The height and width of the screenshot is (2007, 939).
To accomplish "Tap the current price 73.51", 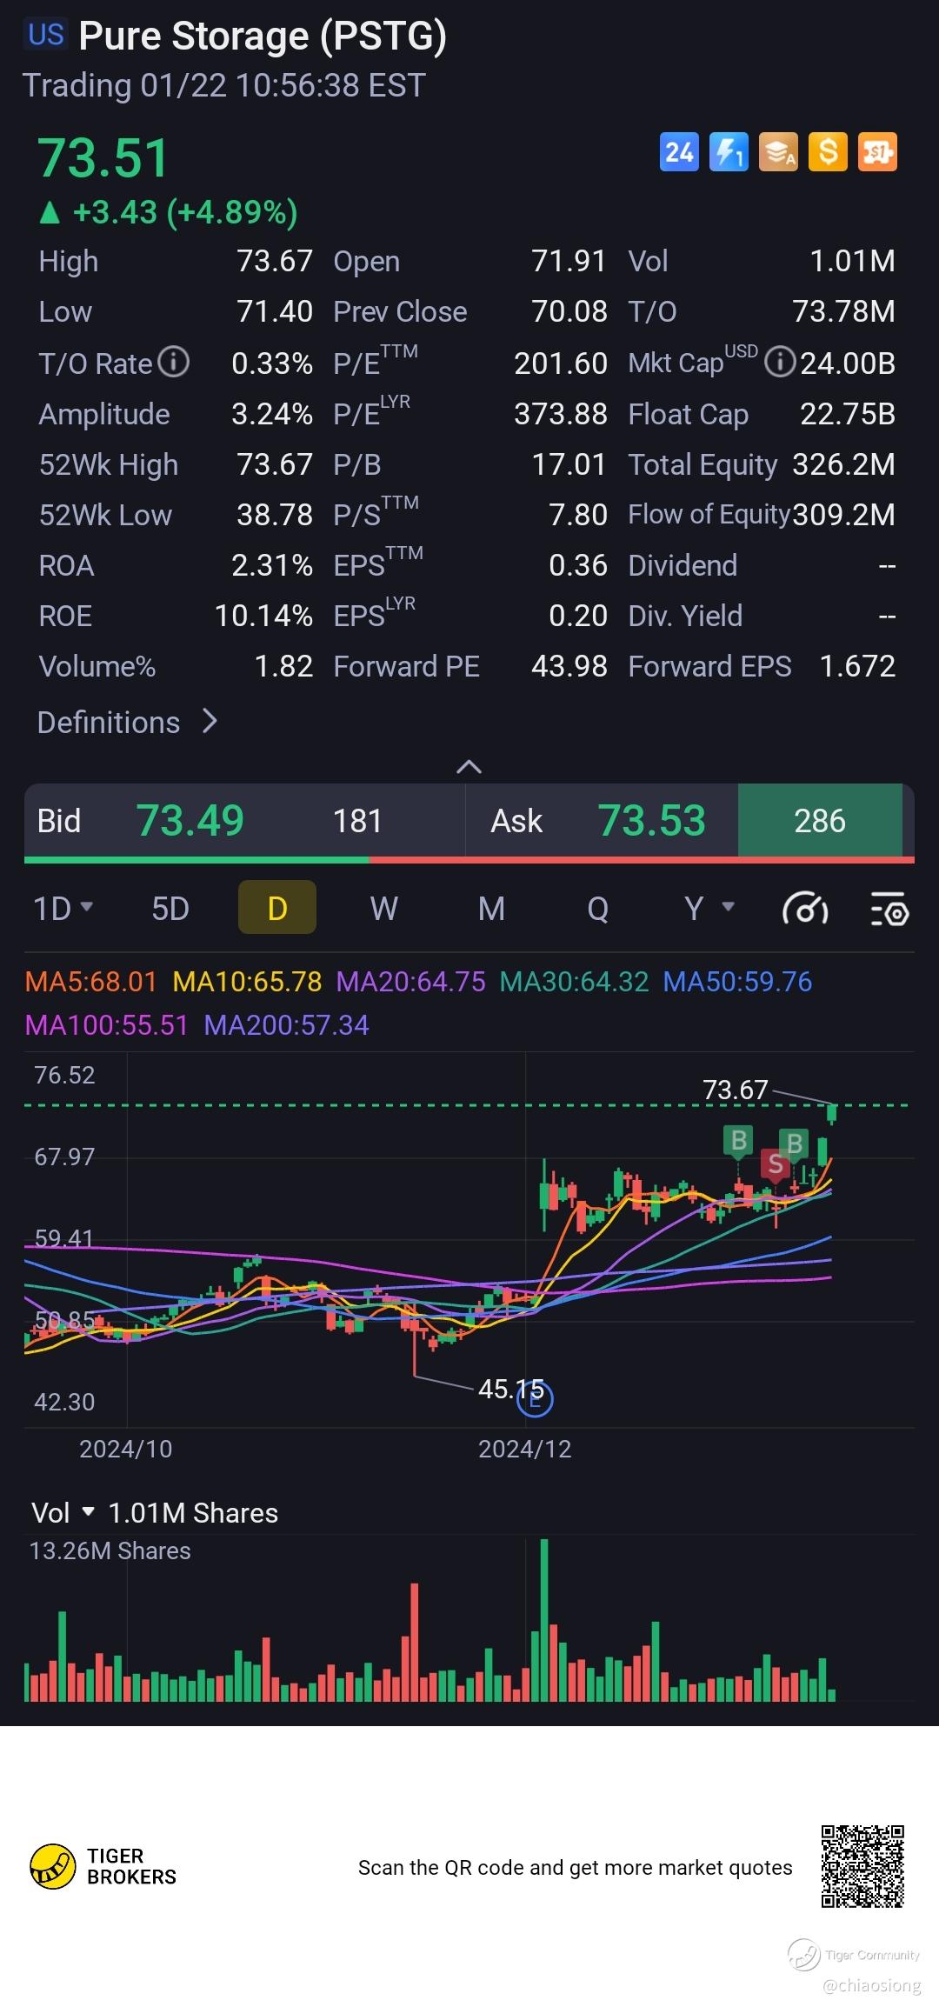I will [x=103, y=158].
